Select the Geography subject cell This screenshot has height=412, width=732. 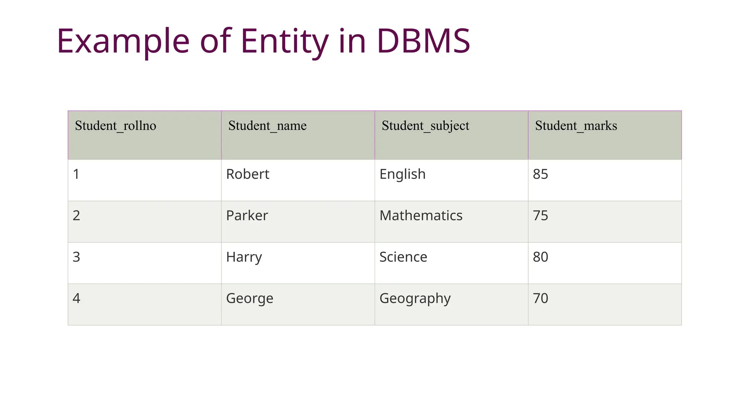pyautogui.click(x=451, y=304)
